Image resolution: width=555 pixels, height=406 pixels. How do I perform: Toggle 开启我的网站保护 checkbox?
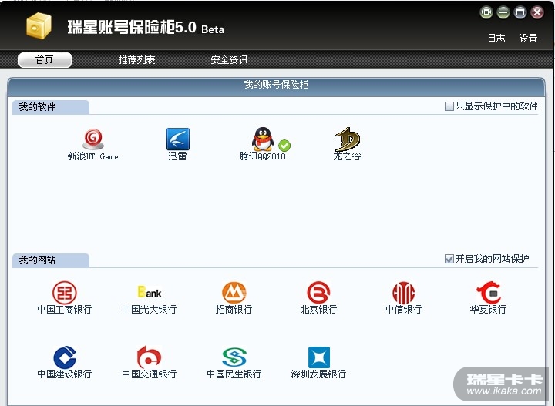click(x=449, y=259)
